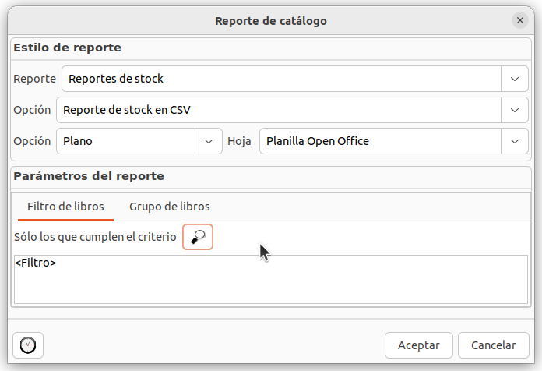The width and height of the screenshot is (542, 371).
Task: Click the 'Sólo los que cumplen el criterio' label
Action: 95,237
